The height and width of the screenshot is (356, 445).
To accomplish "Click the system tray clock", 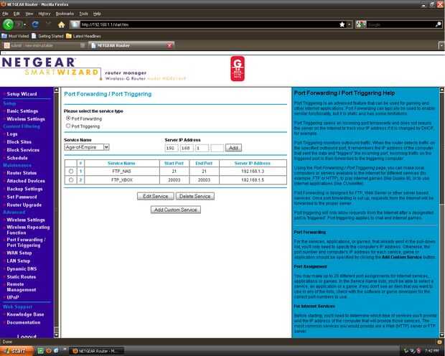I will coord(432,351).
